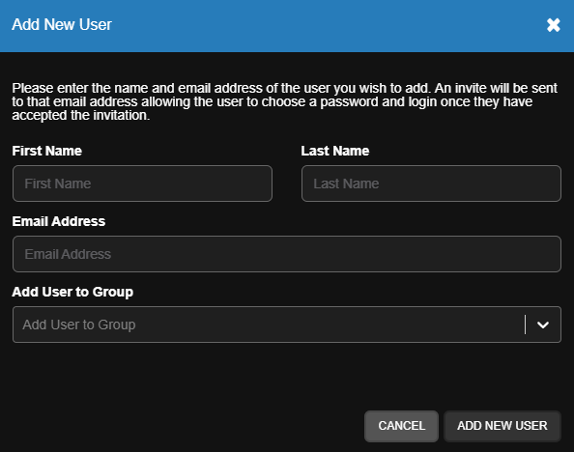Click the blue dialog header bar
The width and height of the screenshot is (574, 452).
point(287,26)
